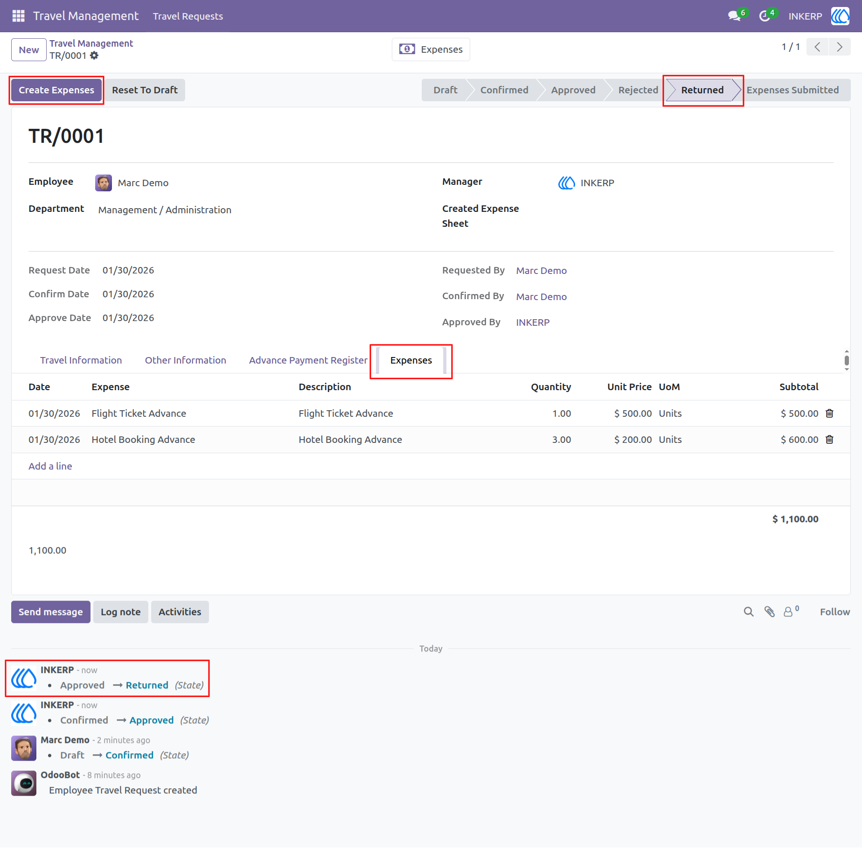862x848 pixels.
Task: Click Travel Management breadcrumb link
Action: [91, 43]
